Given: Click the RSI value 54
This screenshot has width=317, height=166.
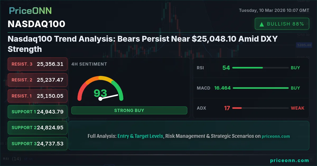Looking at the screenshot, I should (226, 68).
